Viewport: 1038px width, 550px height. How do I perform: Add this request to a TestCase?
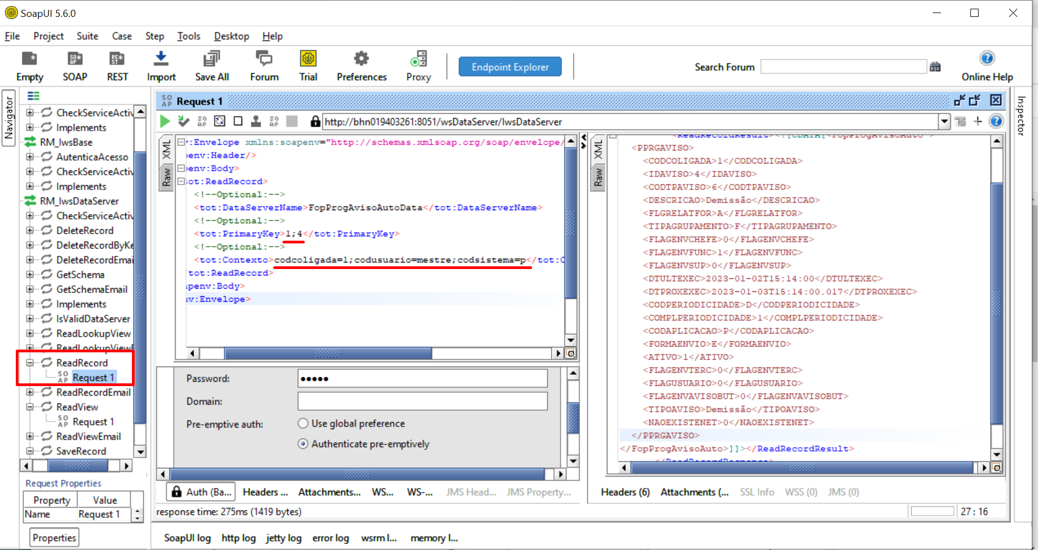[x=184, y=121]
